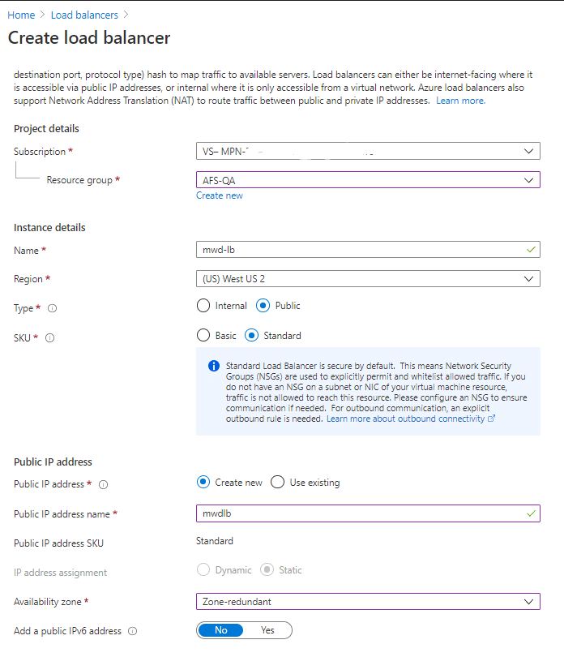
Task: Click external link icon after outbound connectivity
Action: point(491,419)
